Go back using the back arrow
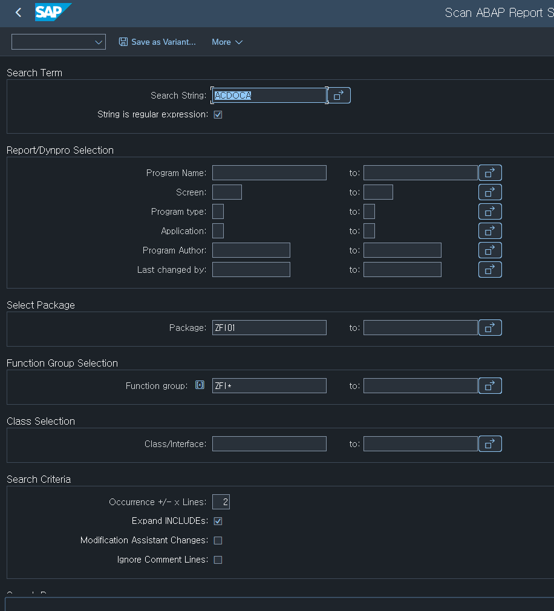 tap(18, 13)
